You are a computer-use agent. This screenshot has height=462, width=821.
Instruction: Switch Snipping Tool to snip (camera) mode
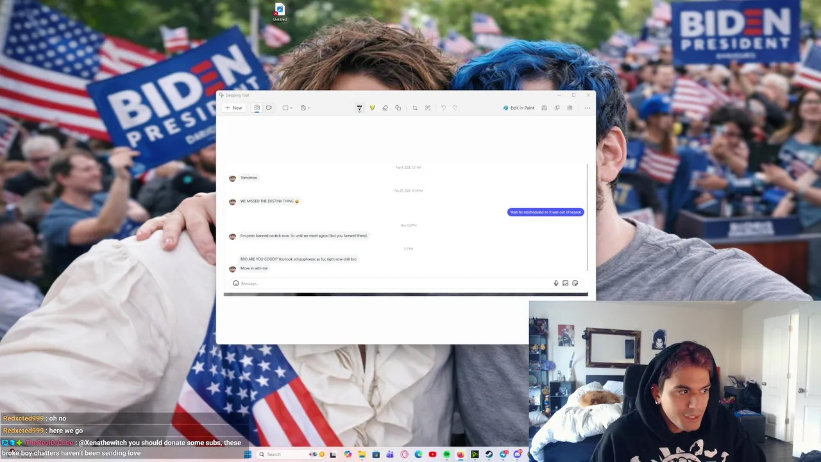click(257, 108)
